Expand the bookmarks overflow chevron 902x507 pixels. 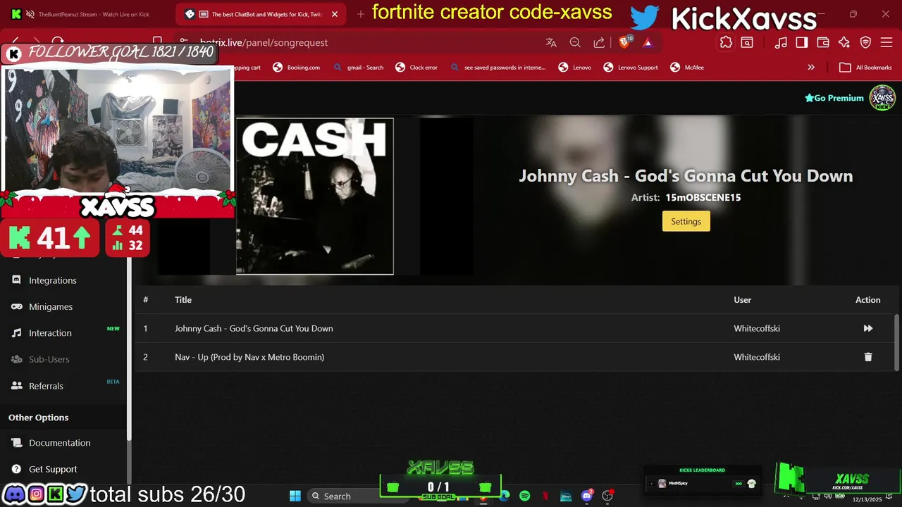pos(811,68)
